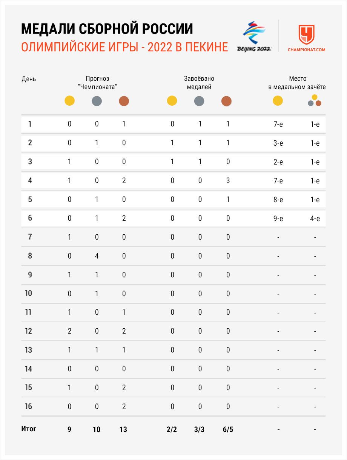The image size is (347, 460).
Task: Click the forecast value 4 in day 8 row
Action: point(97,256)
